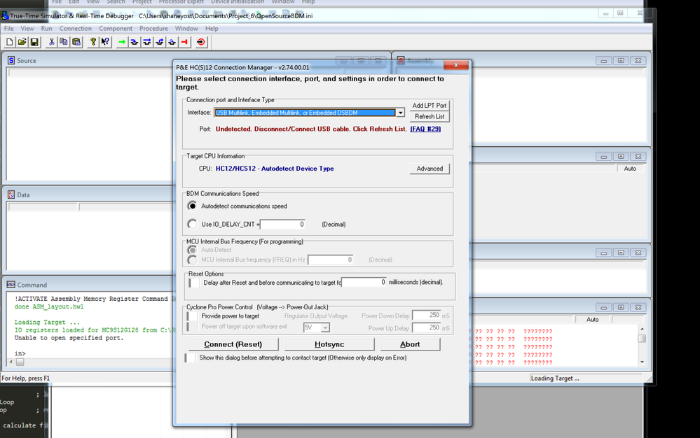700x438 pixels.
Task: Select Autodetect communications speed radio button
Action: pos(193,206)
